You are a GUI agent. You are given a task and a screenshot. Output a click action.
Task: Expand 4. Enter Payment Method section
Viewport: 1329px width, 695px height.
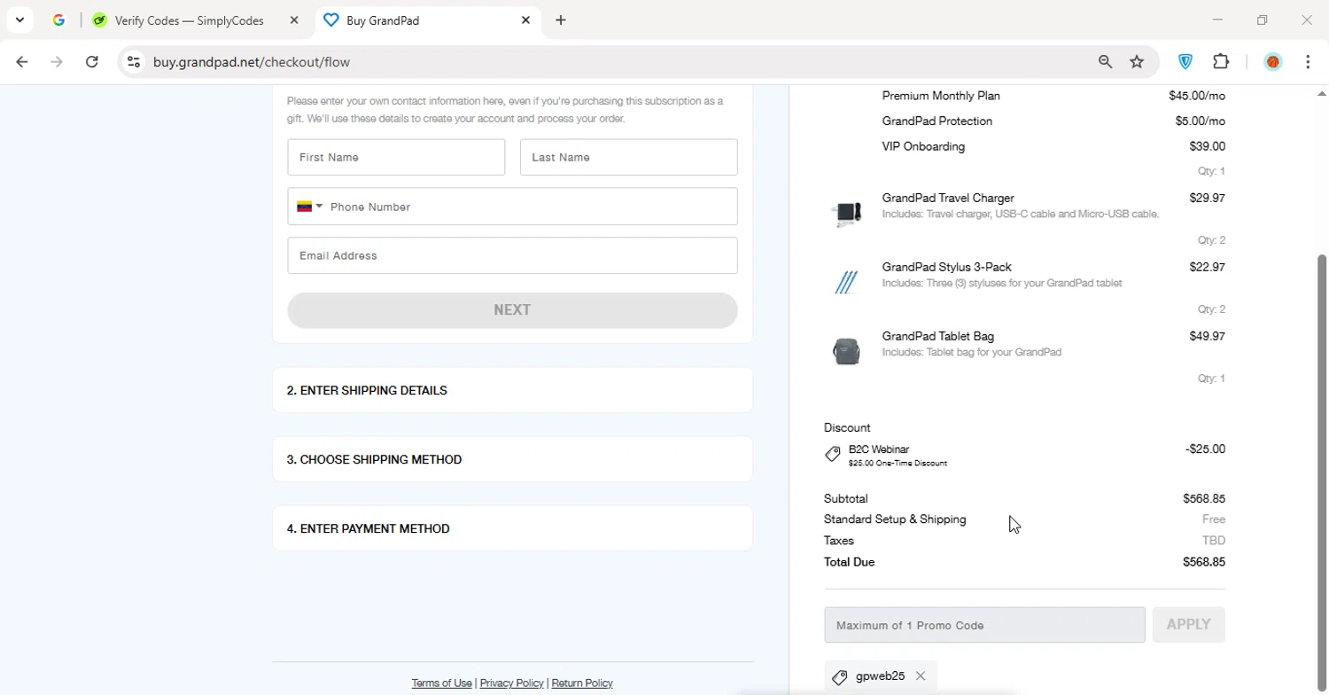pyautogui.click(x=512, y=528)
